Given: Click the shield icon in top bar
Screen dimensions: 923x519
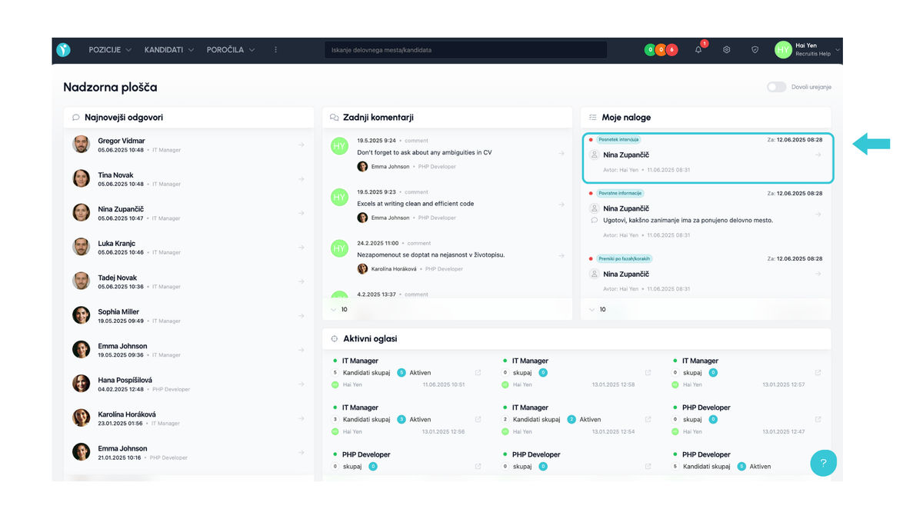Looking at the screenshot, I should click(x=755, y=50).
